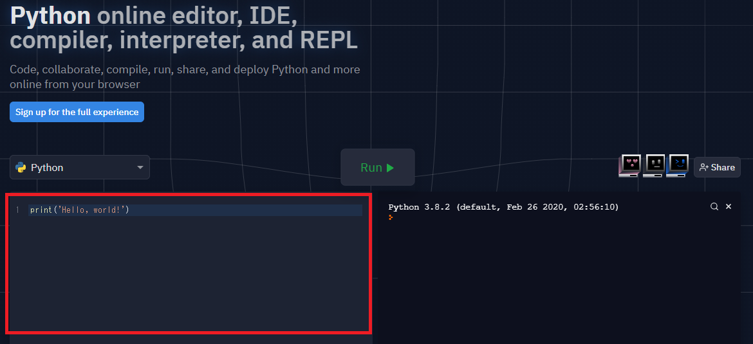753x344 pixels.
Task: Click the green play triangle on Run
Action: pyautogui.click(x=390, y=168)
